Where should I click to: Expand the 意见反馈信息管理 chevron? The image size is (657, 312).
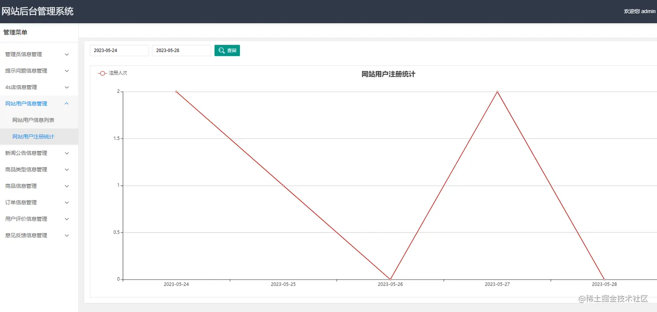(67, 236)
